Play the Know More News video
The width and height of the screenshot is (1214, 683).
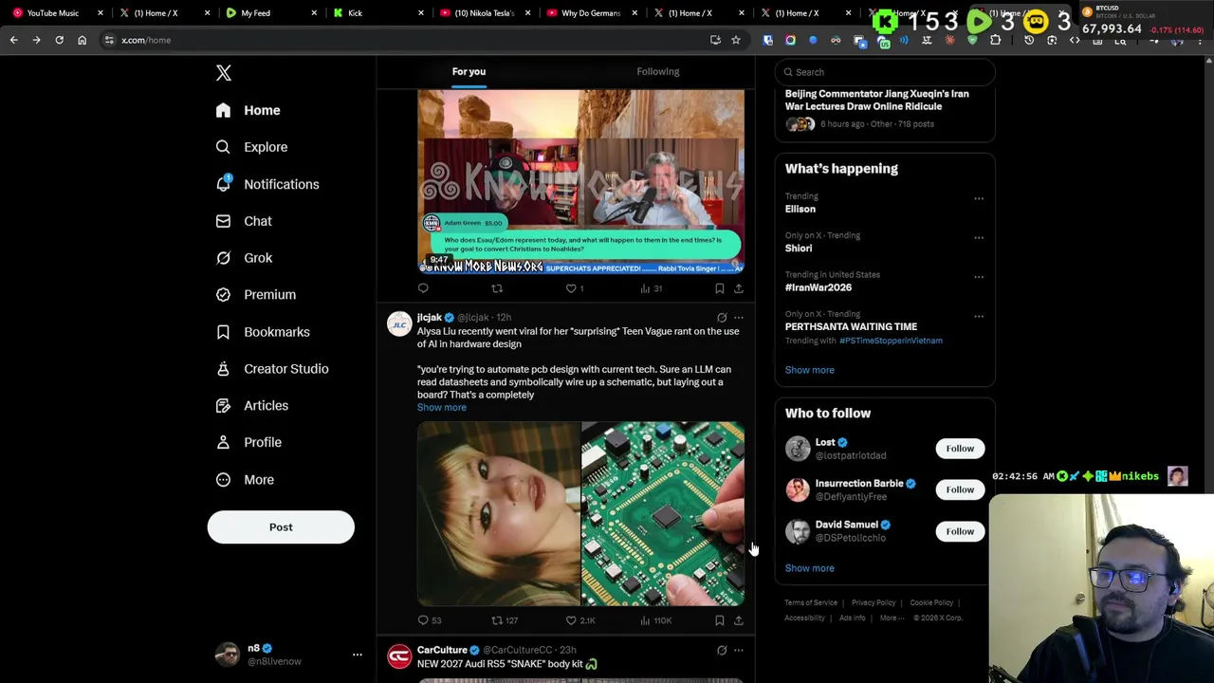click(x=580, y=182)
